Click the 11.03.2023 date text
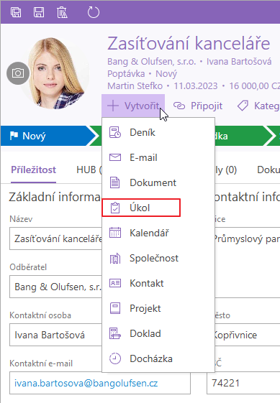280x403 pixels. tap(196, 85)
